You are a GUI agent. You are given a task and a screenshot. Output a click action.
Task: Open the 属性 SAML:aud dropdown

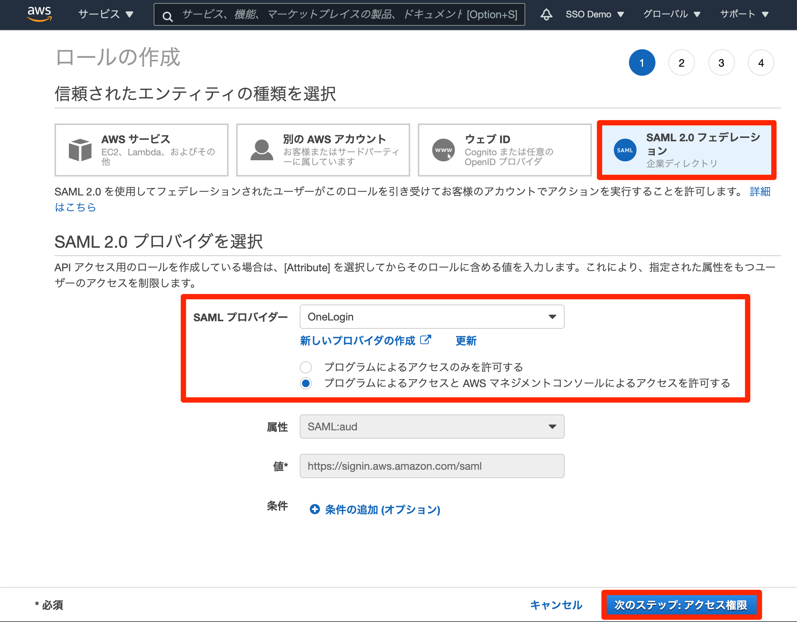[x=432, y=427]
